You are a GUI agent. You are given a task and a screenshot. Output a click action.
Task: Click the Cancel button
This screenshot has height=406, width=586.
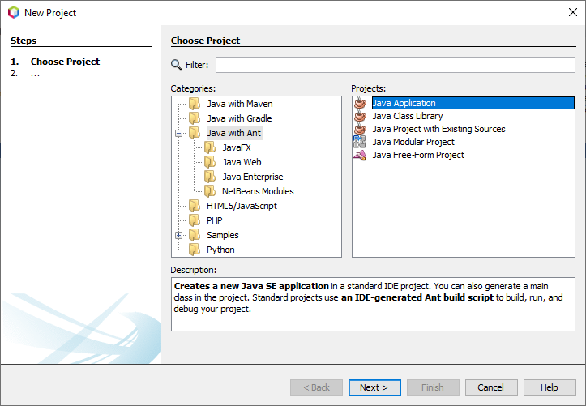491,387
